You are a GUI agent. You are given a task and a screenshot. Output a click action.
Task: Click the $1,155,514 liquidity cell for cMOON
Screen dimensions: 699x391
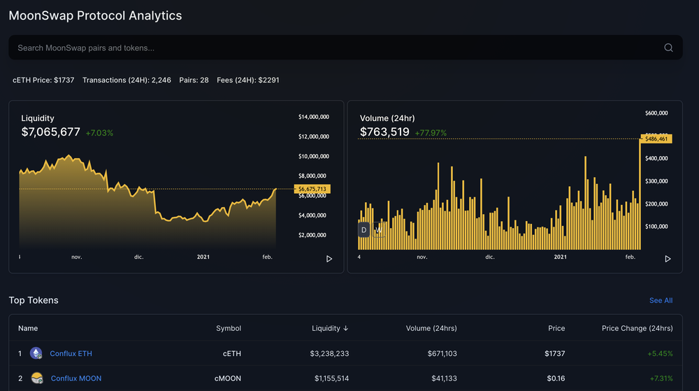click(x=331, y=378)
